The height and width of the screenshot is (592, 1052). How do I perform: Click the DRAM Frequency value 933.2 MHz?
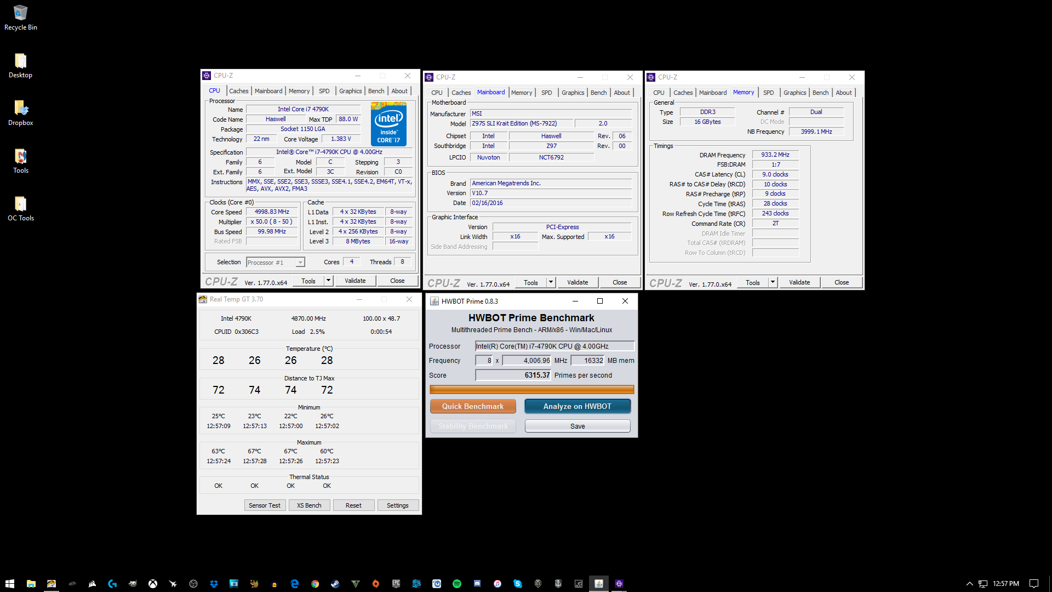point(775,155)
